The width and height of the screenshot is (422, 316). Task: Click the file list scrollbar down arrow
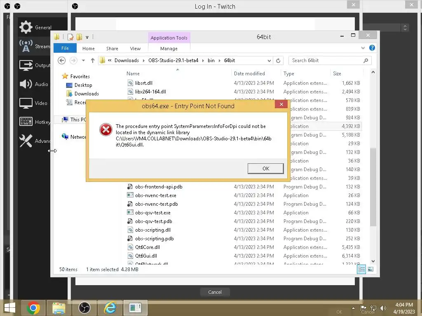373,261
